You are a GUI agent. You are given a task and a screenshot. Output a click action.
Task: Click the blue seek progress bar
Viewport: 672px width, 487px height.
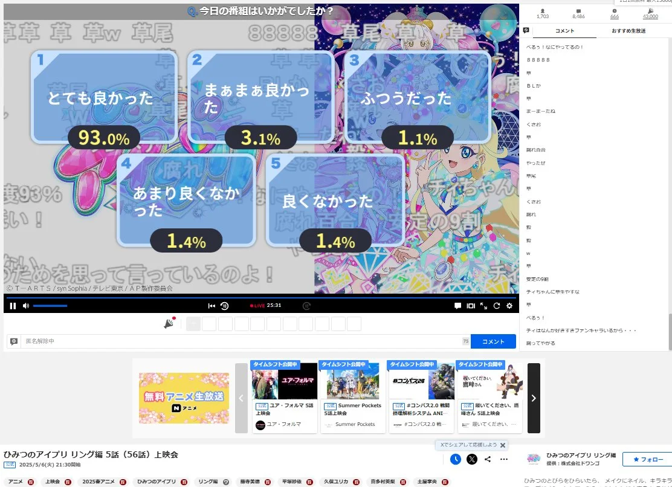coord(261,297)
